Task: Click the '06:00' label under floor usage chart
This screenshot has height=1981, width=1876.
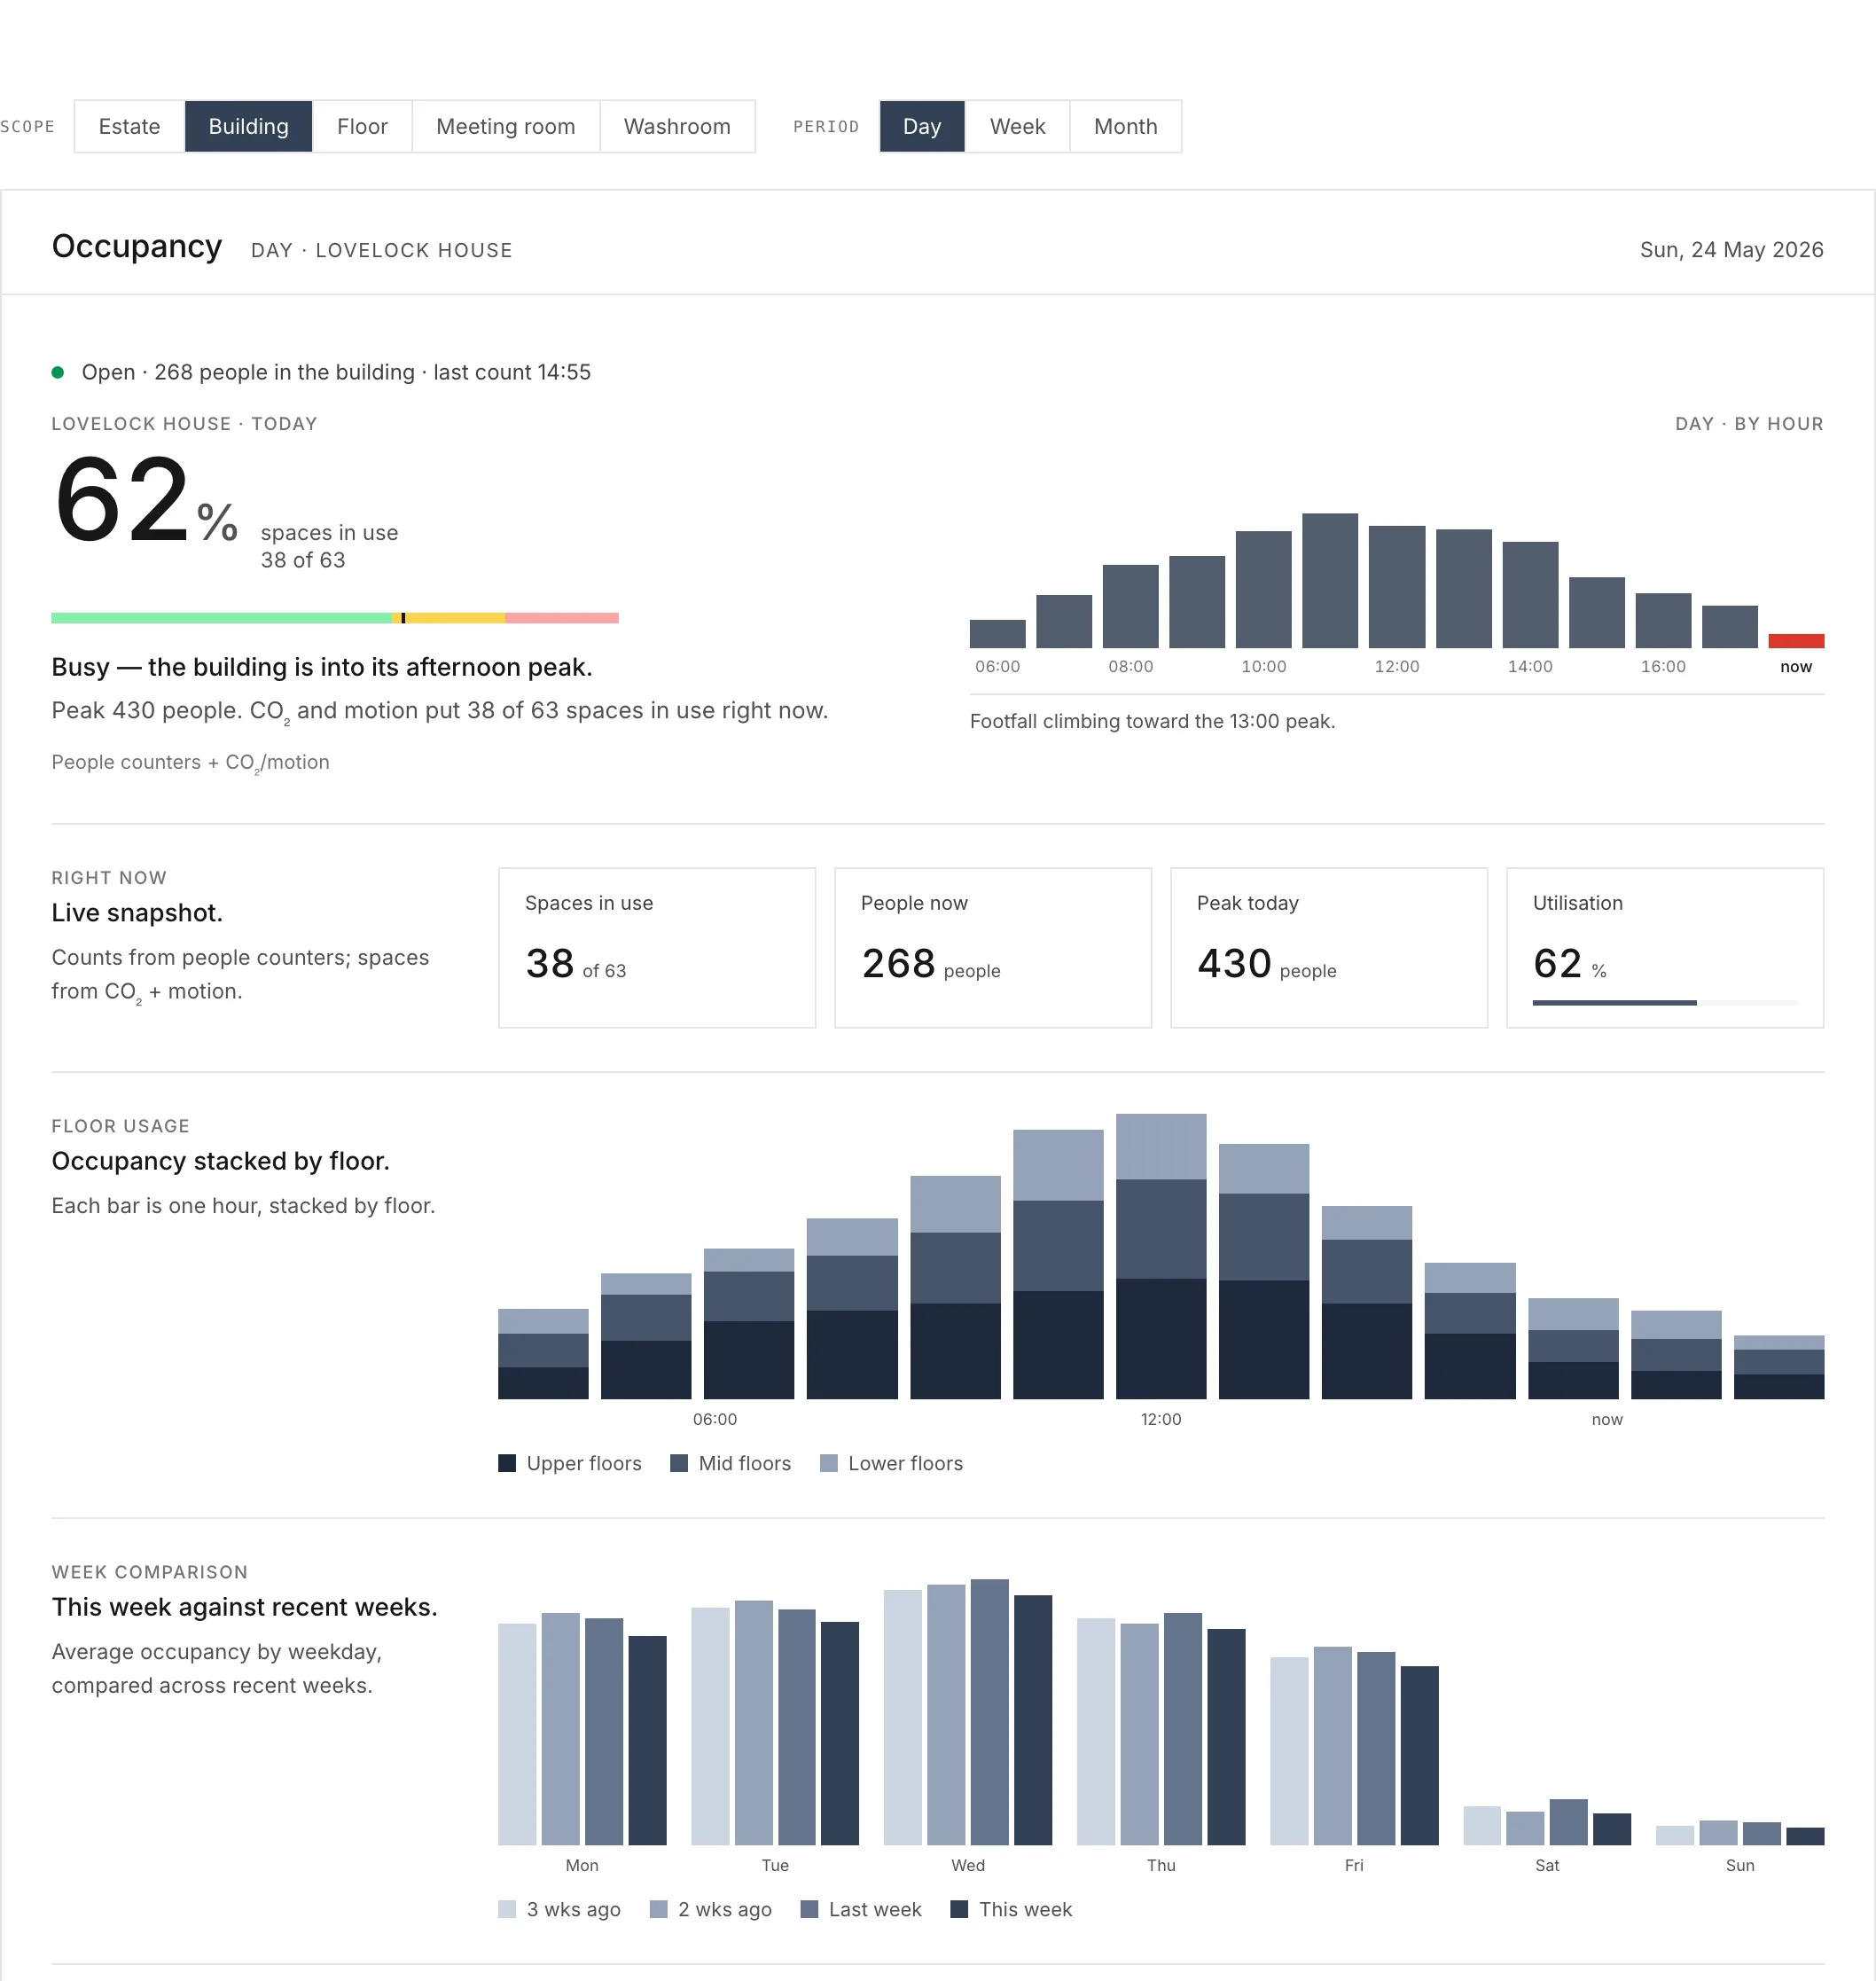Action: 715,1419
